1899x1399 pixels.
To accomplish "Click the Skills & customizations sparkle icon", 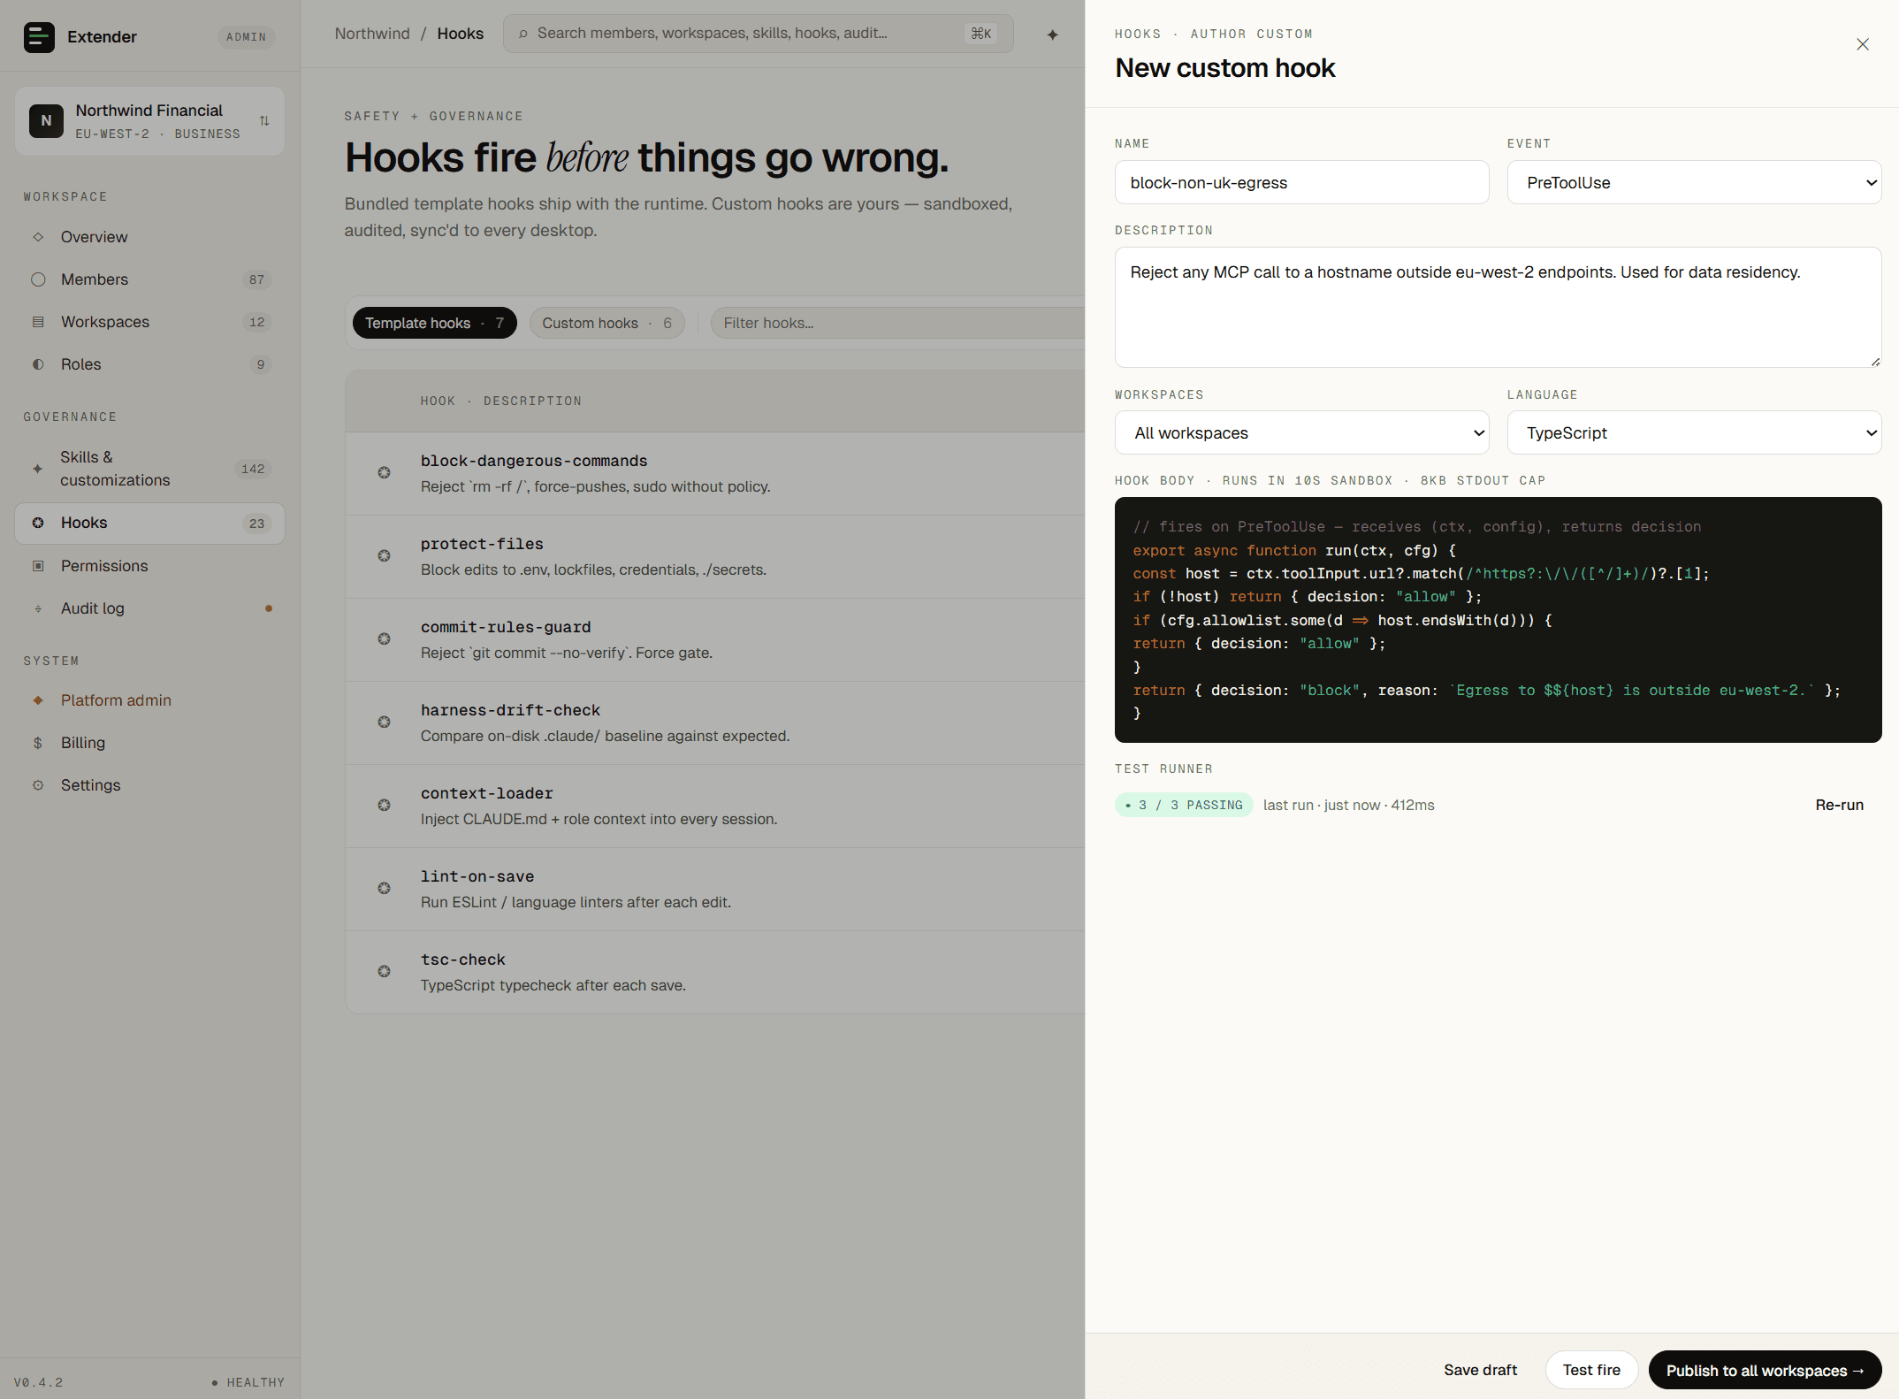I will click(37, 469).
